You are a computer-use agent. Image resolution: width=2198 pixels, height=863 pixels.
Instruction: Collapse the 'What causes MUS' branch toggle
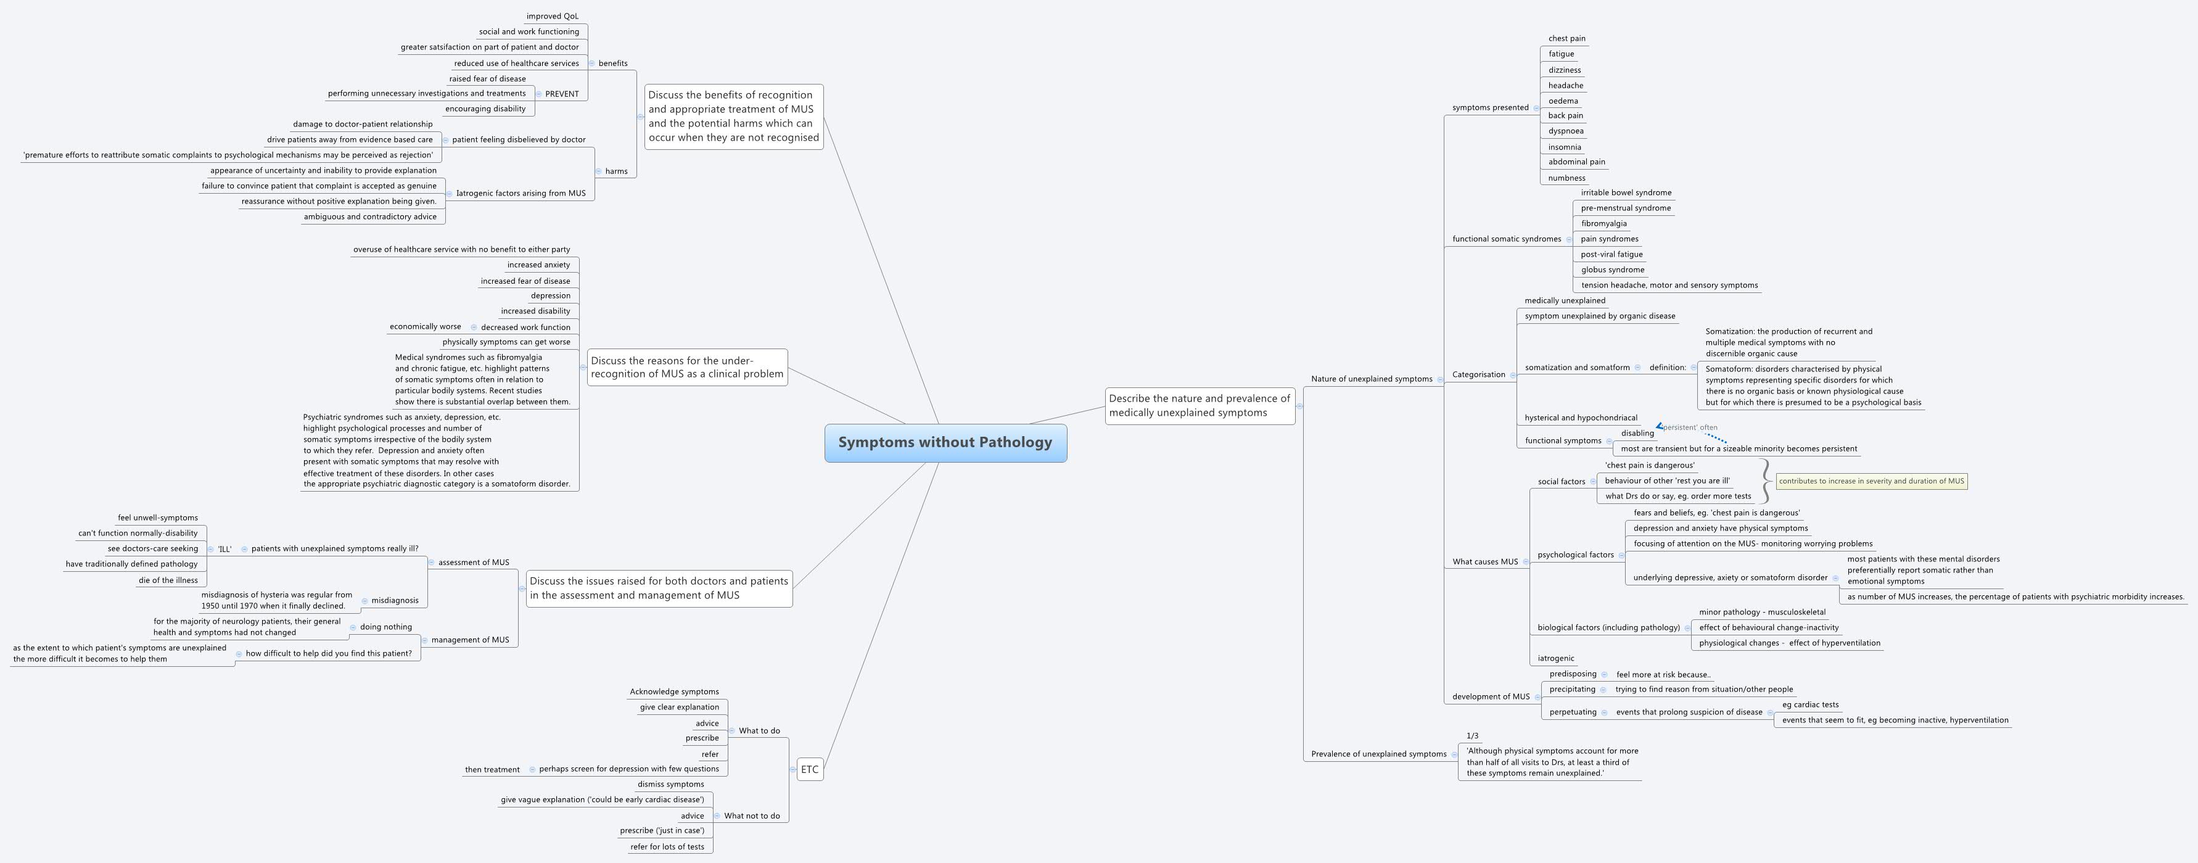pyautogui.click(x=1526, y=562)
